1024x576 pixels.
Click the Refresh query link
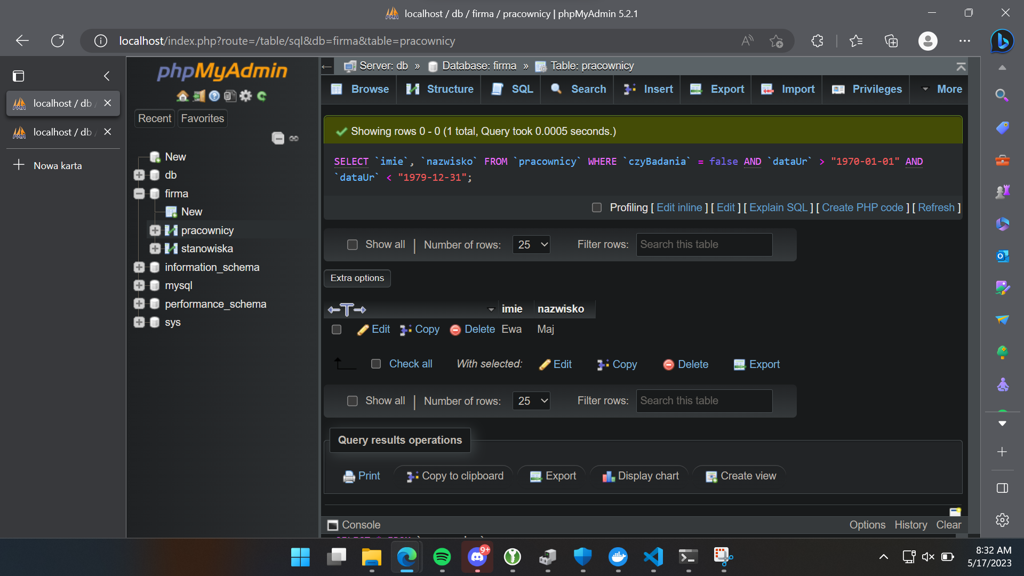pos(936,207)
